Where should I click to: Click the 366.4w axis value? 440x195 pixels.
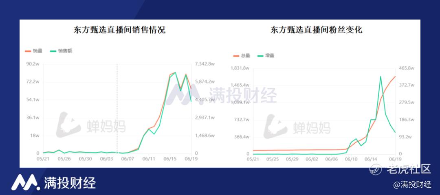point(242,137)
